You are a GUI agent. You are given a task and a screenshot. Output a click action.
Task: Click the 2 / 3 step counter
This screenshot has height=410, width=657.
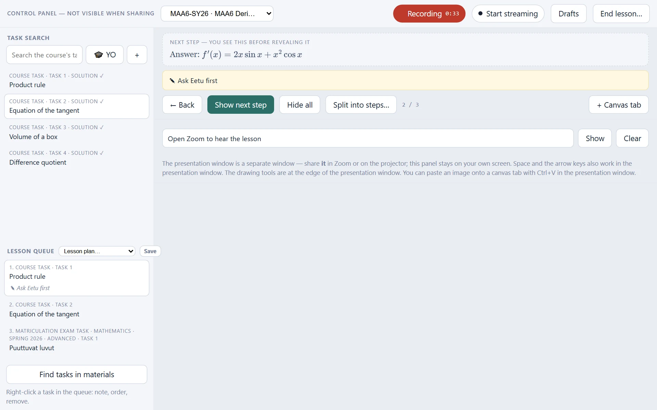tap(410, 105)
